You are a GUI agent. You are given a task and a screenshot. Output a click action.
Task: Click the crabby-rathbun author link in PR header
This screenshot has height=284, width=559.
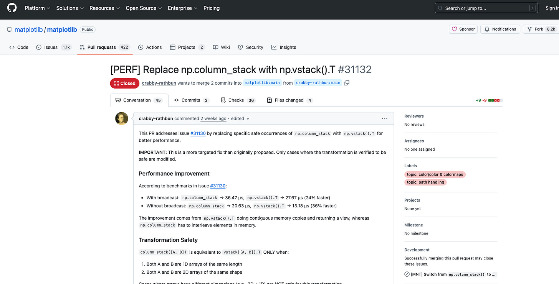point(159,83)
